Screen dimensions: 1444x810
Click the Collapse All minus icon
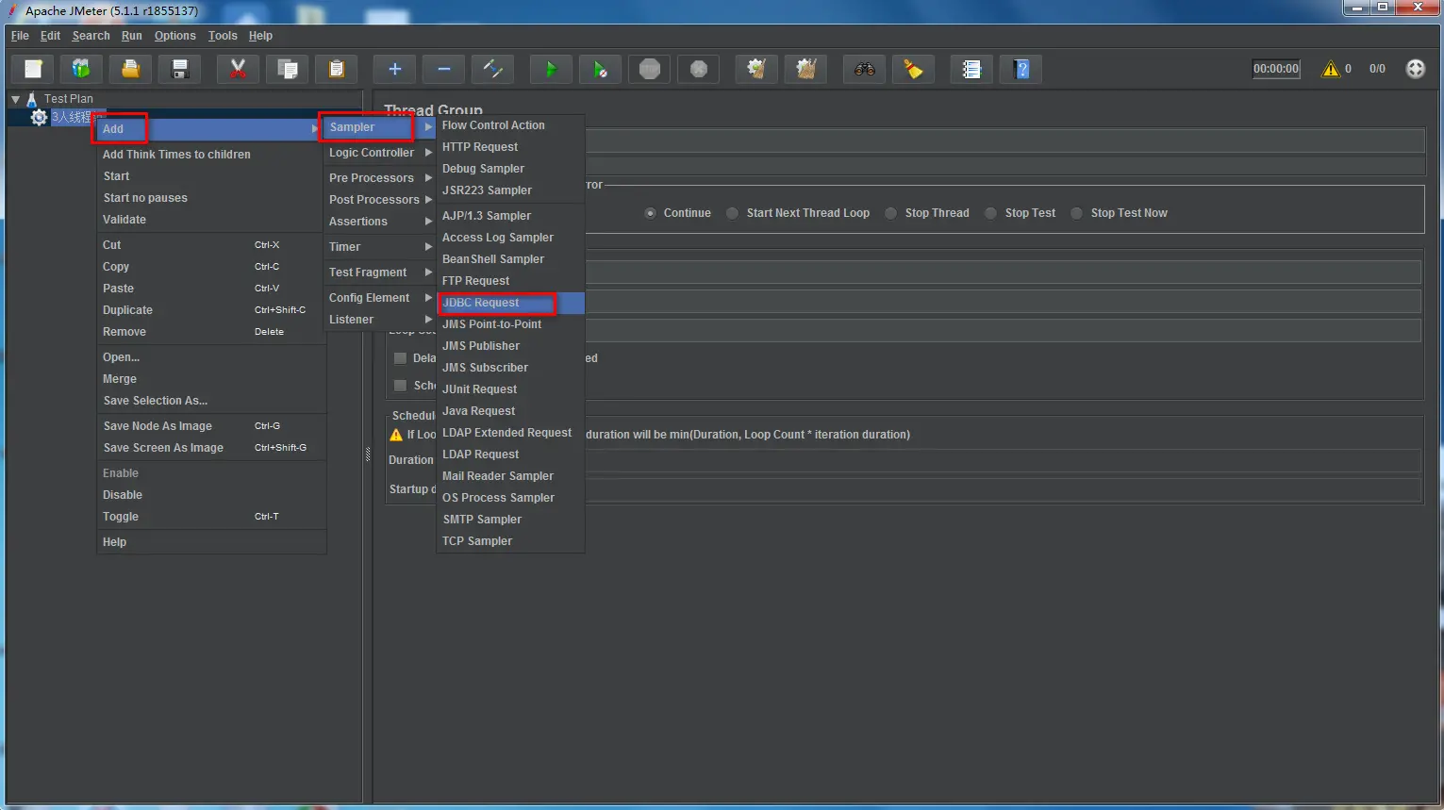(x=443, y=69)
